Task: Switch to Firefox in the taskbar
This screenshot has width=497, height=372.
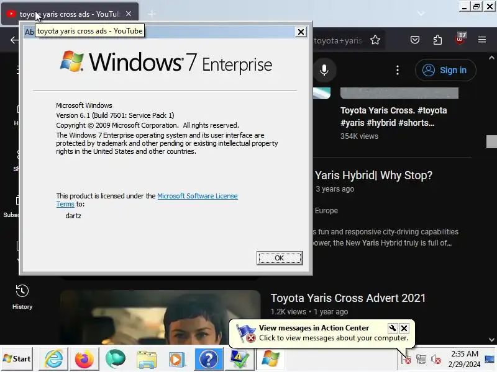Action: pyautogui.click(x=84, y=359)
